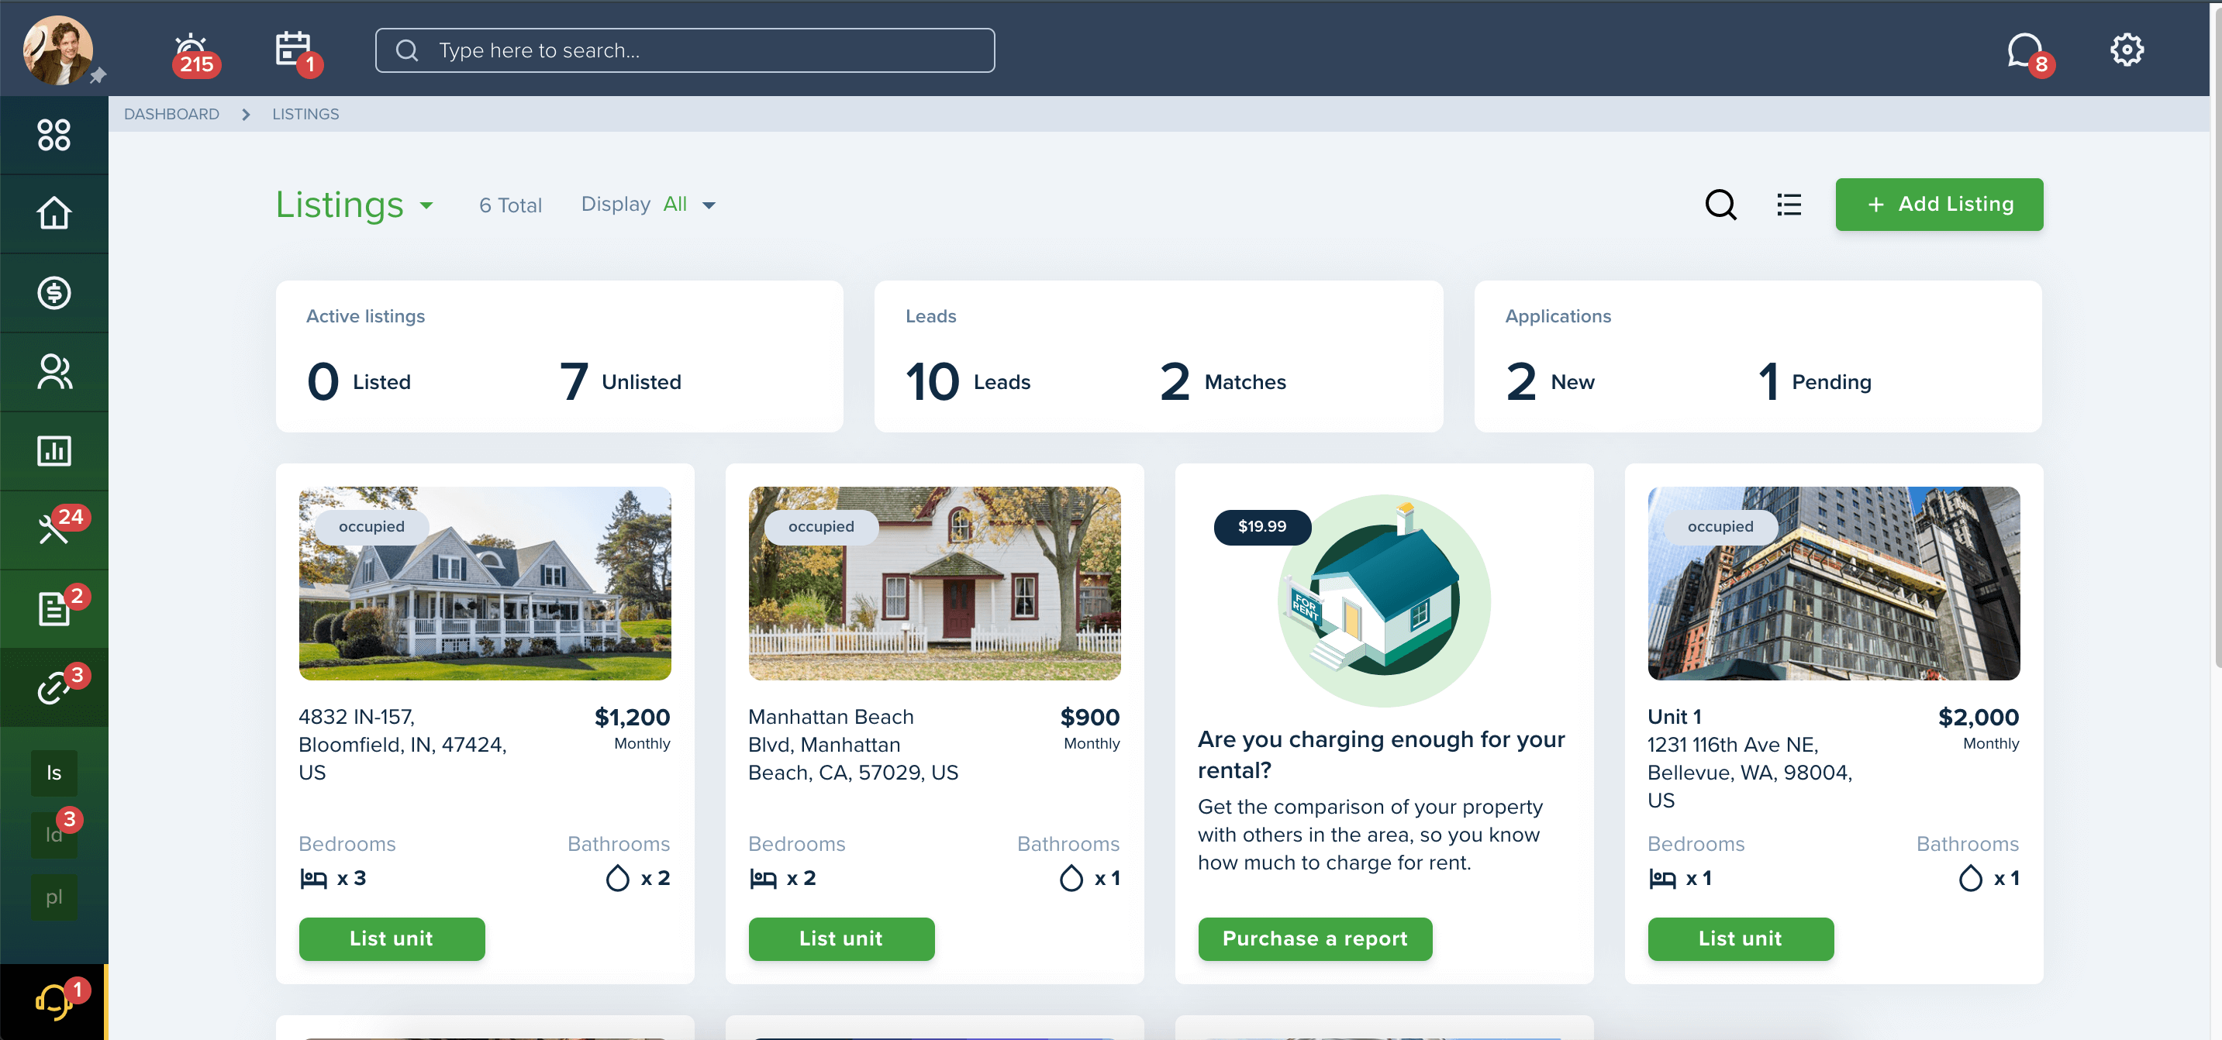Screen dimensions: 2222x1040
Task: Click the For Rent house illustration
Action: [1384, 600]
